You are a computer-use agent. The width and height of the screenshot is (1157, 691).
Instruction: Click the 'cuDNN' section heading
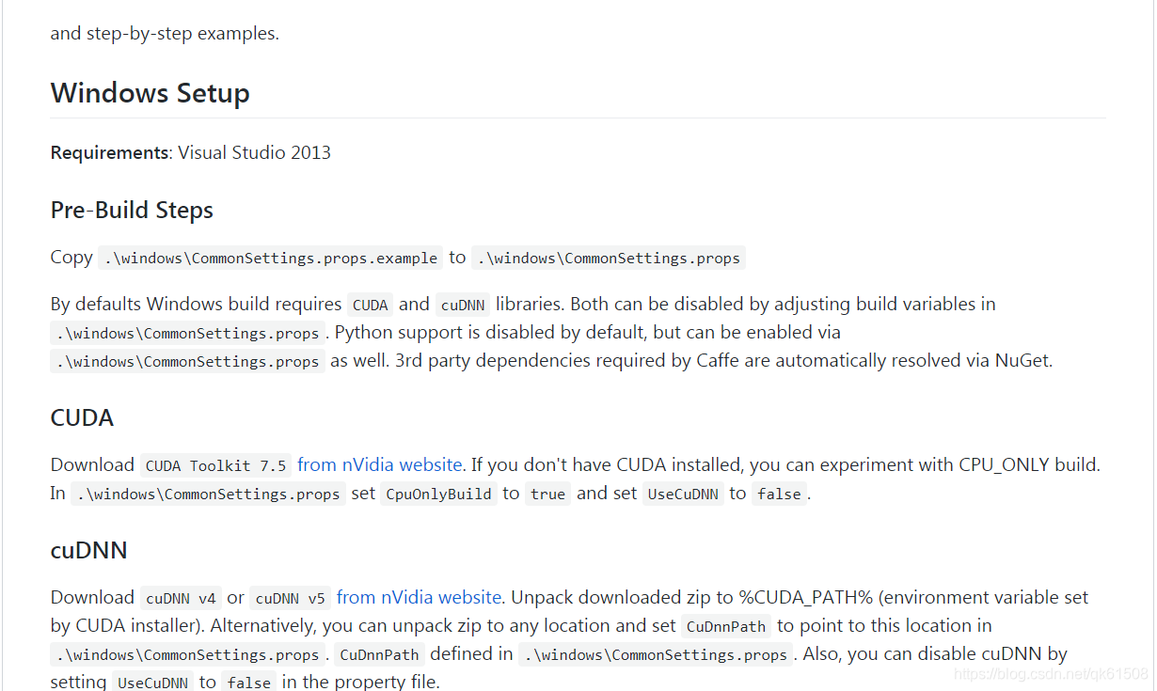pos(88,550)
